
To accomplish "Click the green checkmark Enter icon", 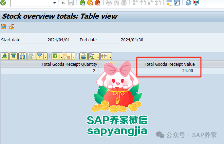I will point(3,3).
